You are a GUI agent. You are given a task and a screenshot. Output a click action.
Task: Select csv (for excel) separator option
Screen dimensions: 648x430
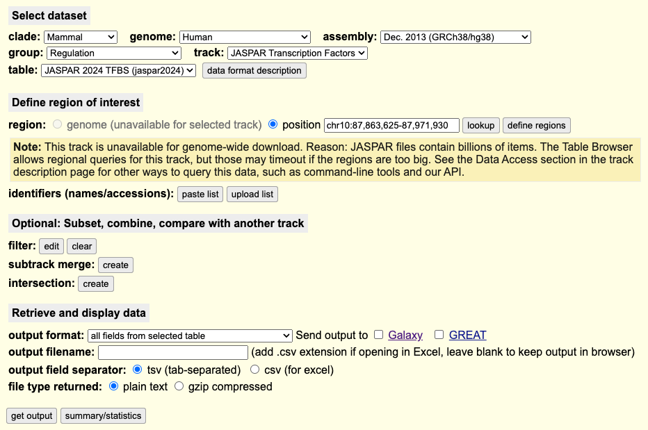coord(255,370)
